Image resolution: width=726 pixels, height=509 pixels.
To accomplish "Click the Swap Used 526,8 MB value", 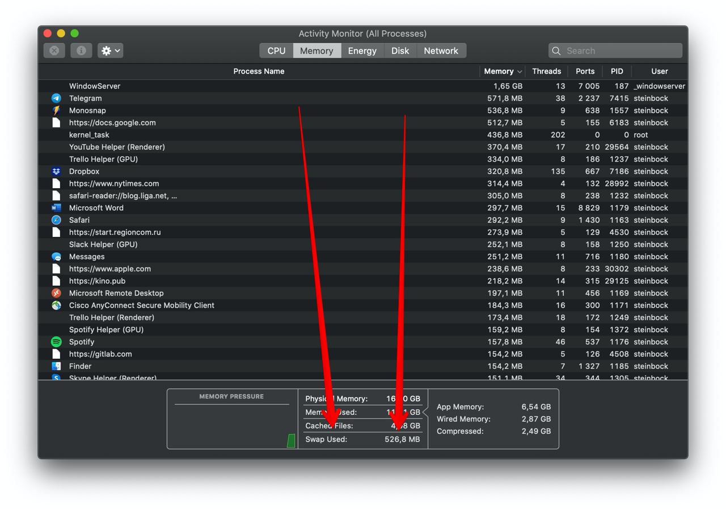I will [x=402, y=439].
